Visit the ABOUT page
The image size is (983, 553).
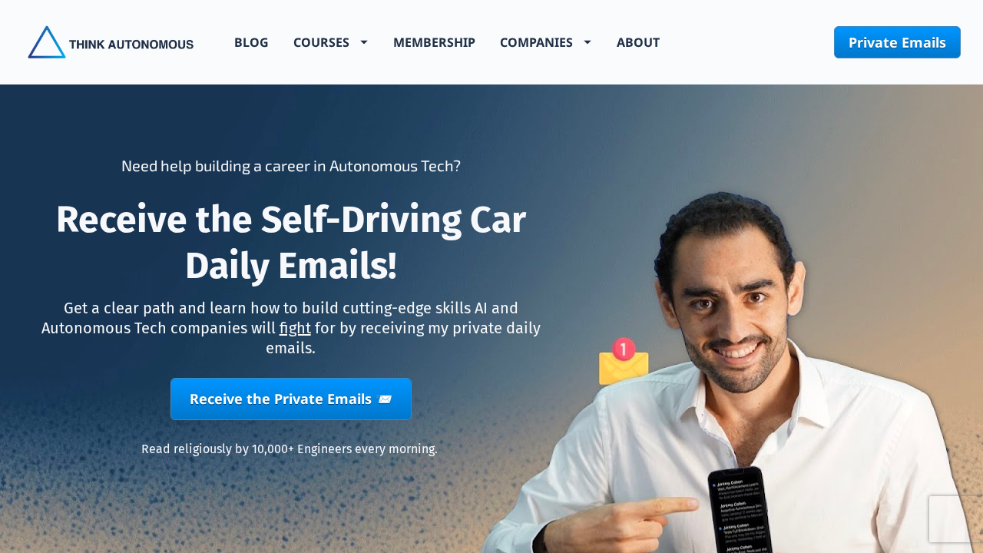coord(638,42)
